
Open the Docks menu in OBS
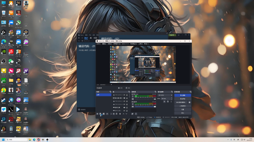click(117, 44)
